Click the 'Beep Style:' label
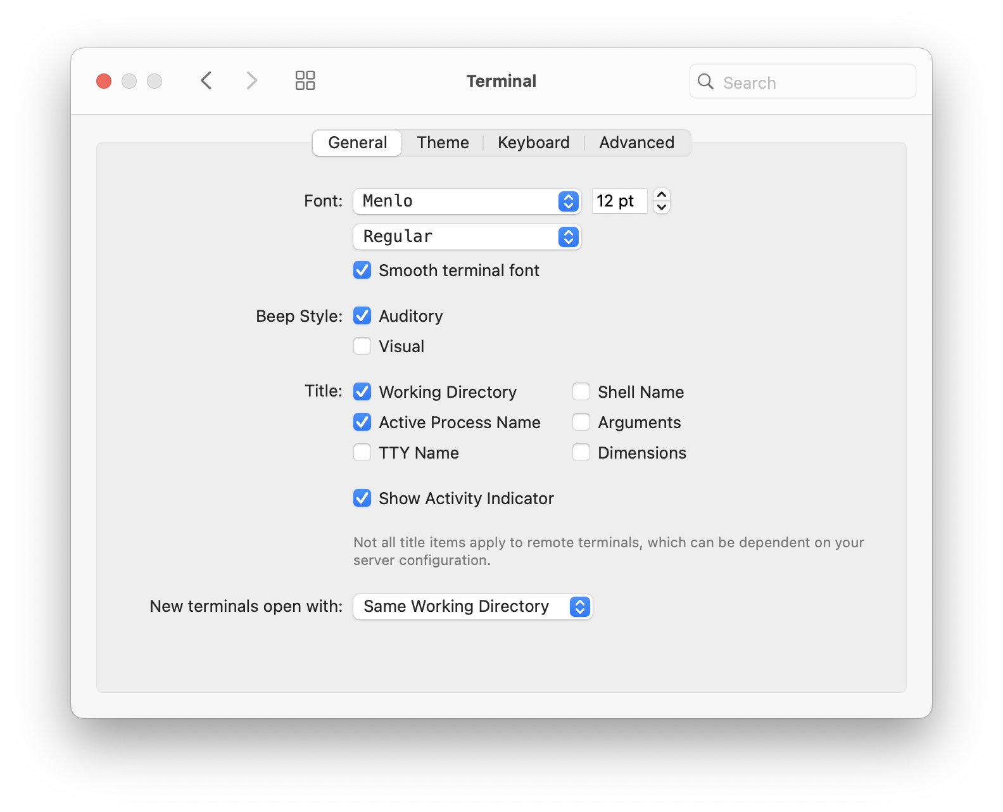Image resolution: width=1003 pixels, height=812 pixels. pyautogui.click(x=299, y=315)
